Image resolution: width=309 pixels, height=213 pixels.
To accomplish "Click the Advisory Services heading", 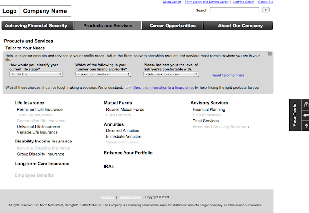I will point(209,103).
